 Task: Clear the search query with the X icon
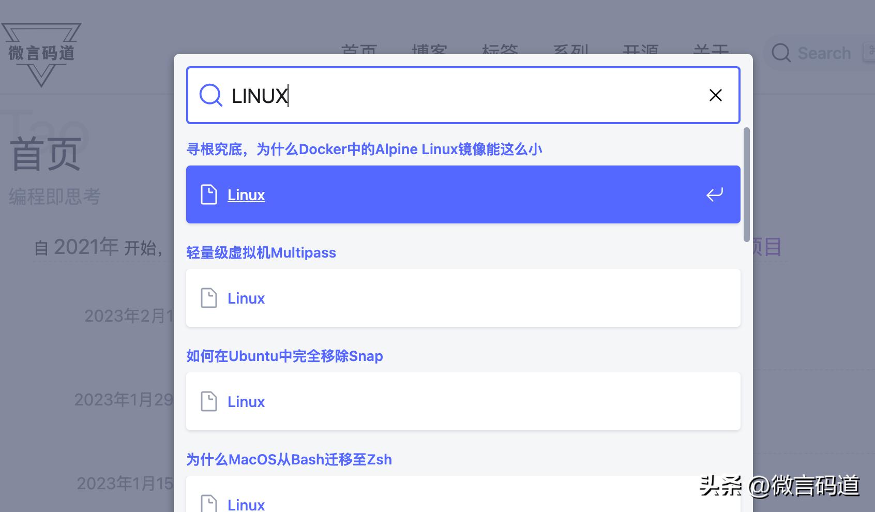tap(716, 95)
